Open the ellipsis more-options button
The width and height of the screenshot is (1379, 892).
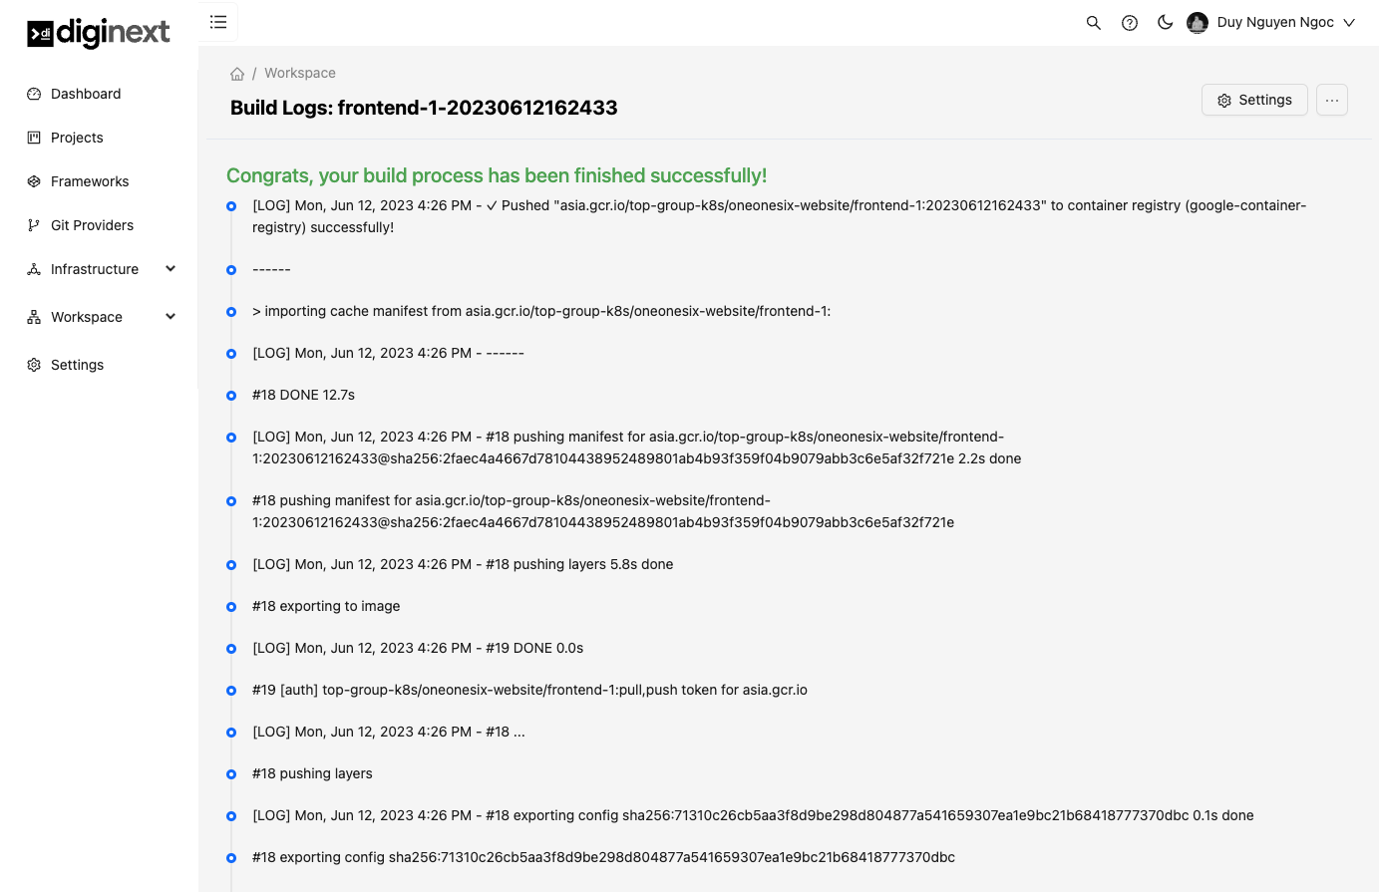1331,99
